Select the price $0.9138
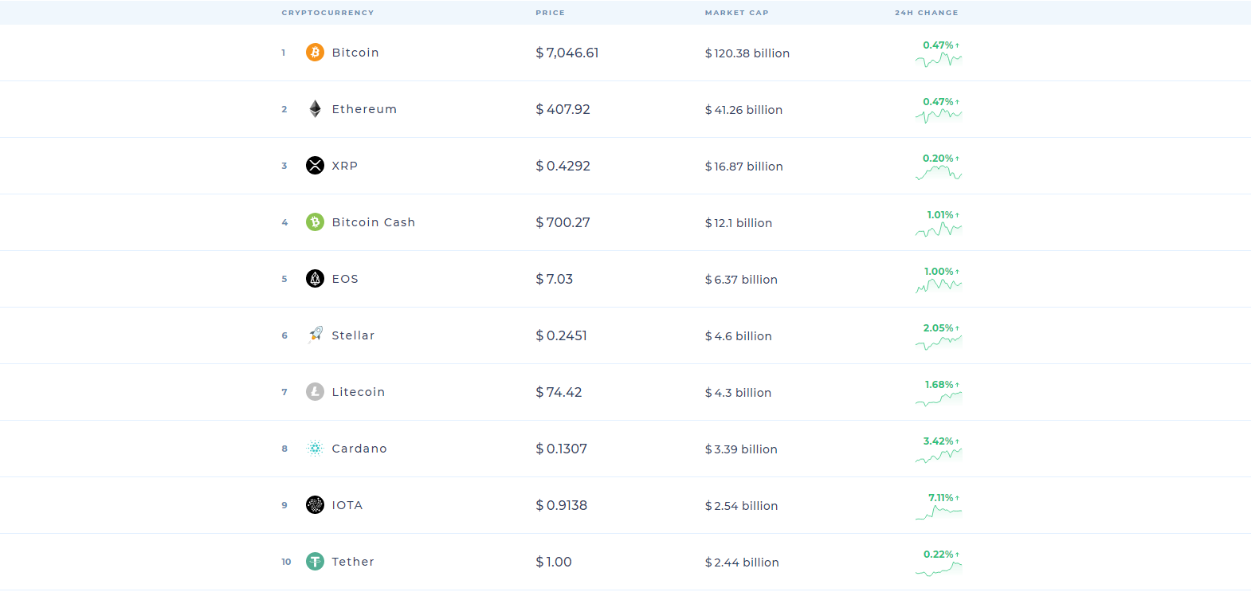 pos(561,505)
